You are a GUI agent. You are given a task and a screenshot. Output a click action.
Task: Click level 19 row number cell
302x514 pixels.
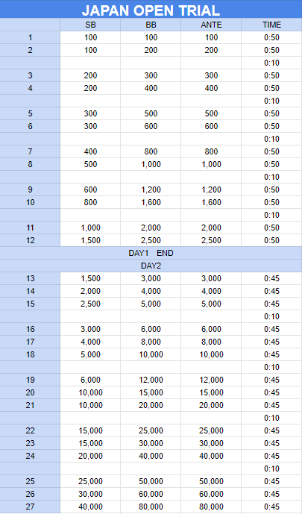pyautogui.click(x=30, y=380)
